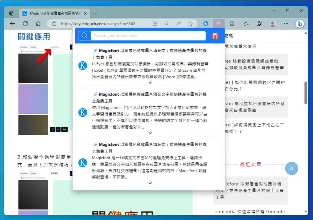The image size is (313, 220).
Task: Expand the second Magicfont bookmark result
Action: (x=150, y=132)
